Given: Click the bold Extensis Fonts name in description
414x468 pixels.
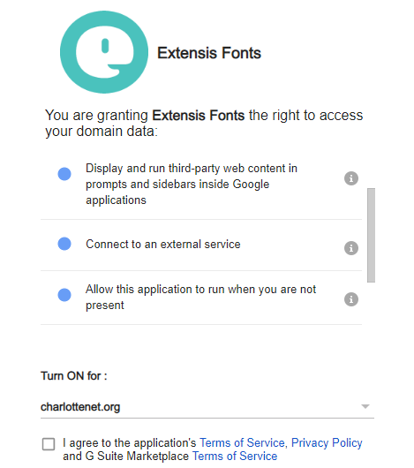Looking at the screenshot, I should tap(199, 115).
